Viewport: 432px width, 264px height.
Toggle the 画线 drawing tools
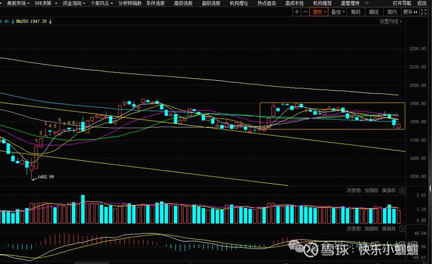(374, 12)
